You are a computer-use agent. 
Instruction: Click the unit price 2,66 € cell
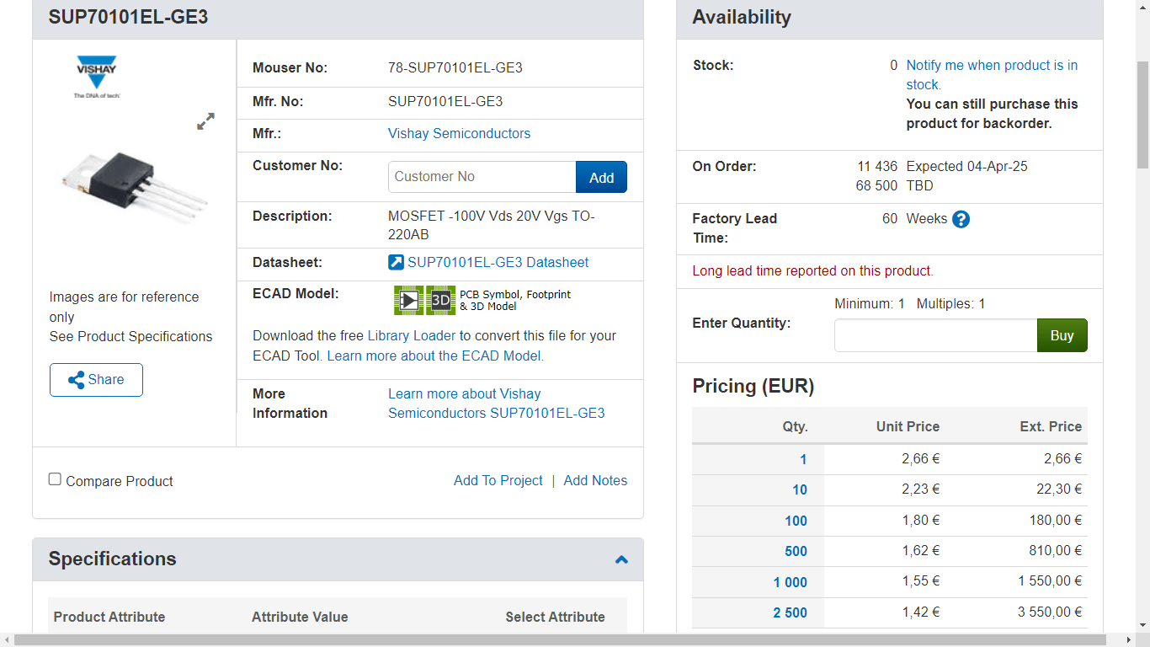tap(921, 458)
